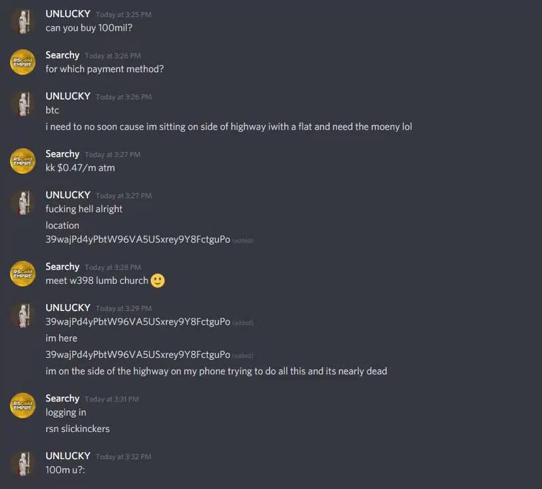The height and width of the screenshot is (489, 542).
Task: Open the Searchy username at 3:26 PM
Action: click(62, 55)
